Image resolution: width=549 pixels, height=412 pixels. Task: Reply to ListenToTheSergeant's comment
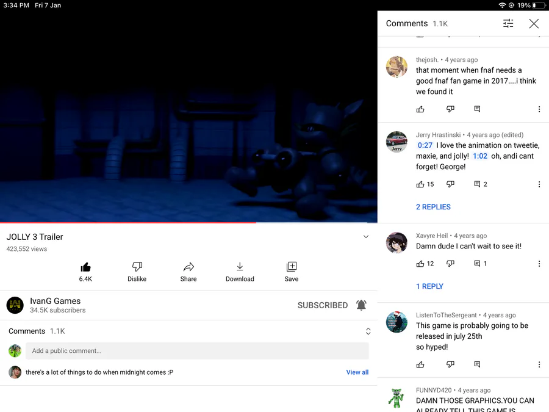(477, 365)
